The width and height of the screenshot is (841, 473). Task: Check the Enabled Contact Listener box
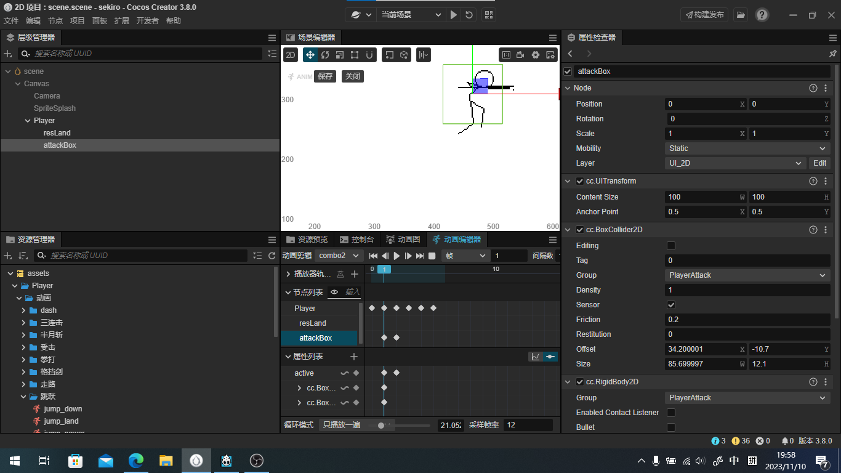tap(671, 413)
